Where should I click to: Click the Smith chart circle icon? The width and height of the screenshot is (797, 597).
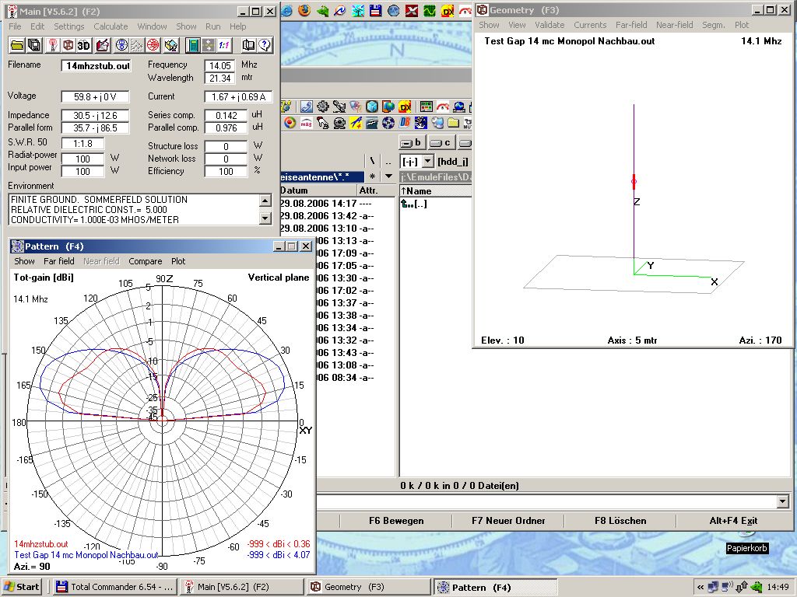[x=121, y=45]
